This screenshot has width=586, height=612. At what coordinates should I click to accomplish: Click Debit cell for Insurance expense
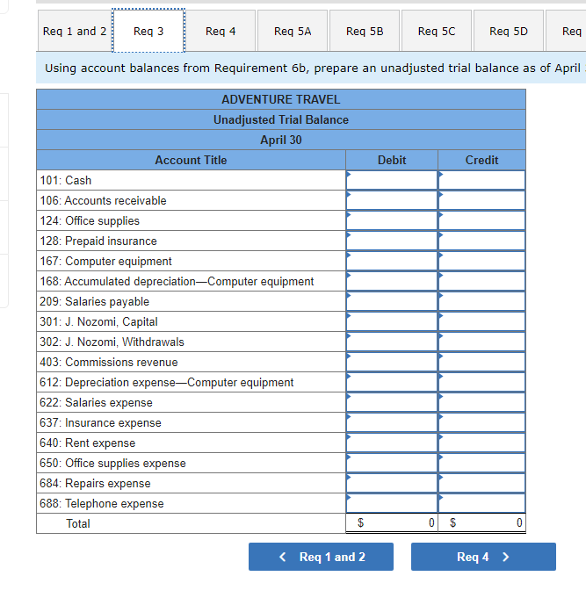tap(392, 422)
